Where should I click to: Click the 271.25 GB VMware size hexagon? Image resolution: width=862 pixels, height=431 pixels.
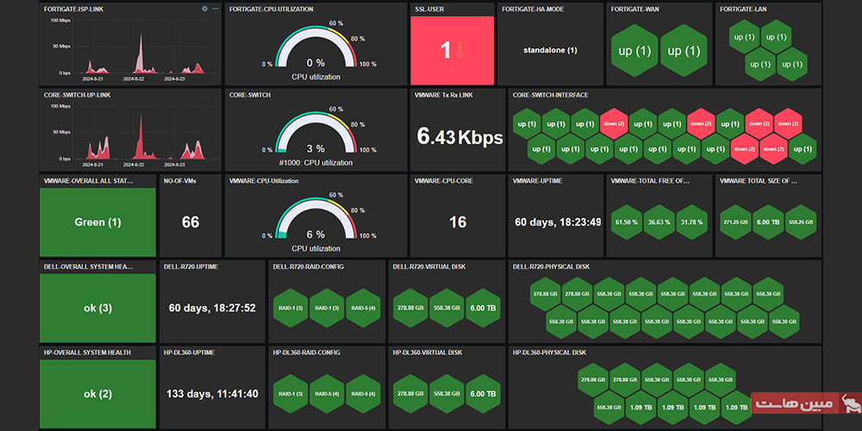tap(735, 222)
